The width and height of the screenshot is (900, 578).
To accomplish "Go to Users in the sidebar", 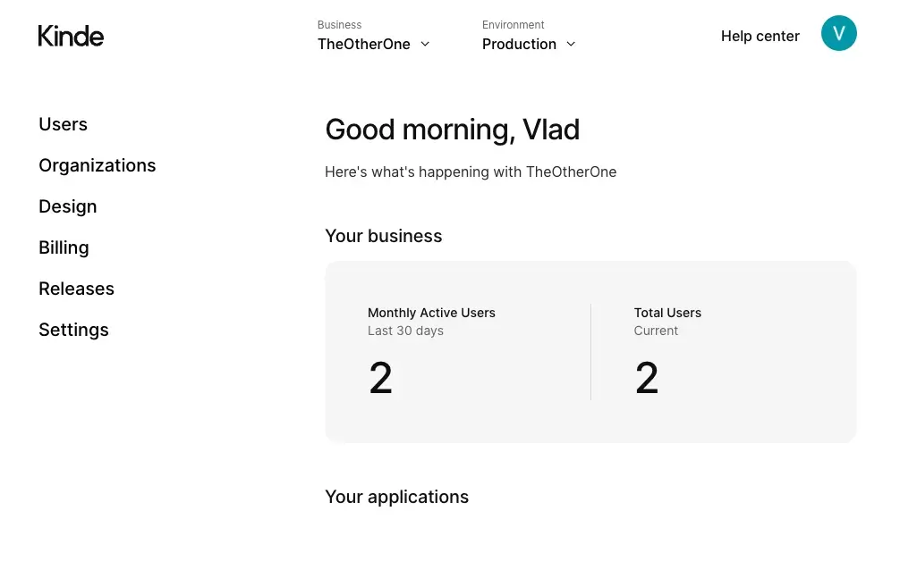I will pos(63,124).
